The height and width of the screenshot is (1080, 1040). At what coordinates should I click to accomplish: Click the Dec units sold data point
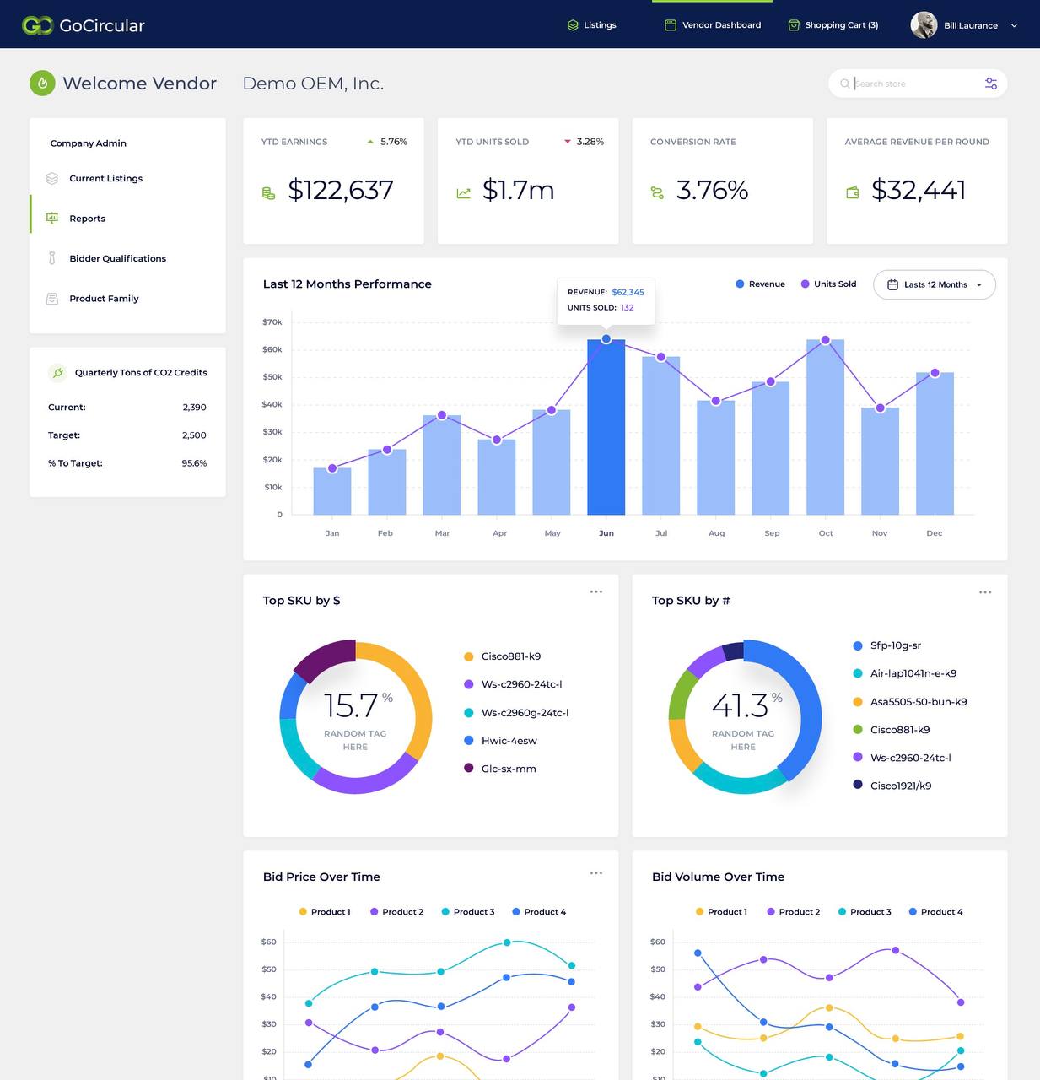[935, 373]
